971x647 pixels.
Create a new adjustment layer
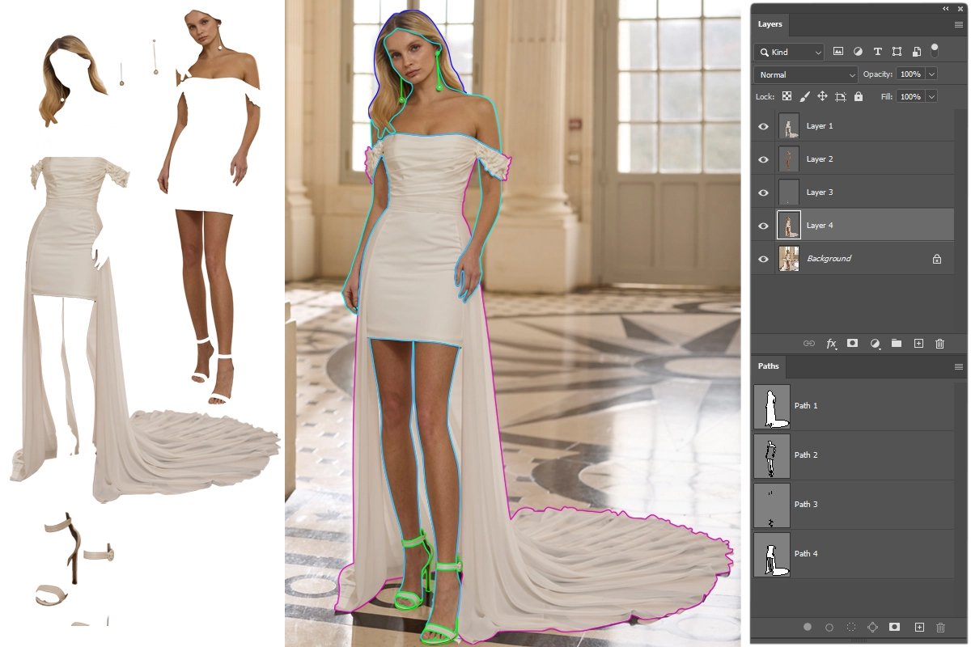[875, 344]
